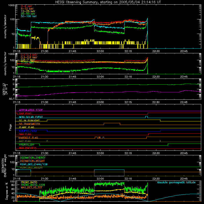Select the 21:15 tick under the GOES panel
Viewport: 204px width, 204px height.
(17, 102)
